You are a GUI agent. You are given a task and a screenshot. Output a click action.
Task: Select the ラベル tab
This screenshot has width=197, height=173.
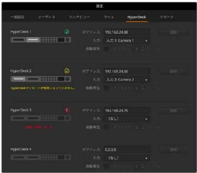click(109, 17)
